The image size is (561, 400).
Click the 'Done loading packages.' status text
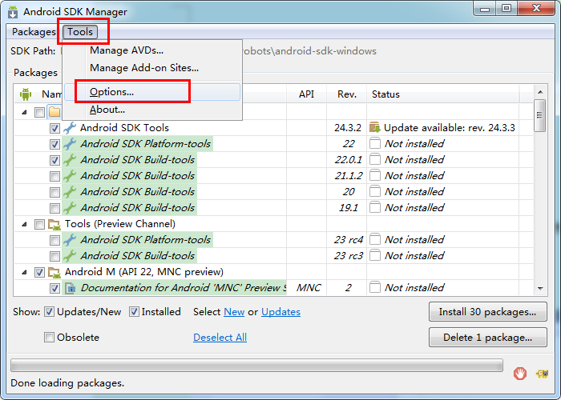(67, 383)
